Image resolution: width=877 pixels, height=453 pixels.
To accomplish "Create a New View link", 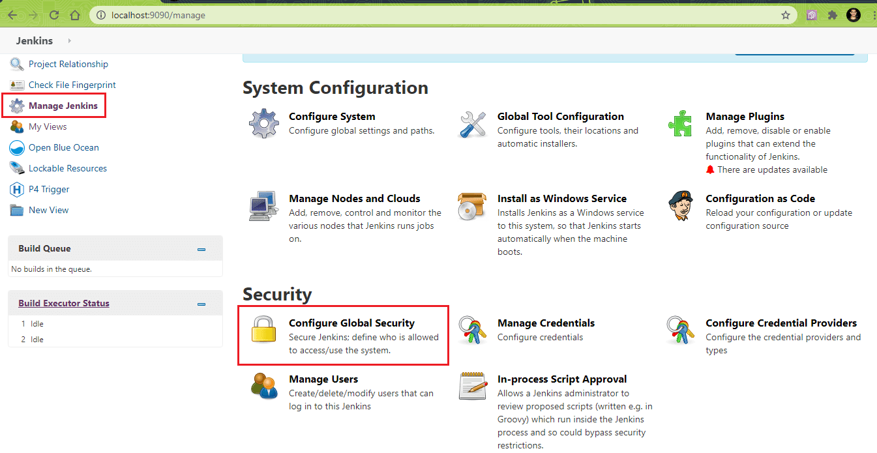I will coord(48,210).
